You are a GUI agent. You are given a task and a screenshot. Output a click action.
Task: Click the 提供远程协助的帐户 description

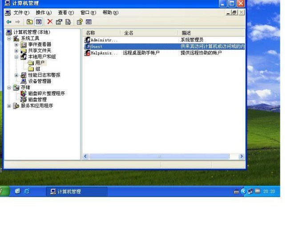click(x=201, y=53)
